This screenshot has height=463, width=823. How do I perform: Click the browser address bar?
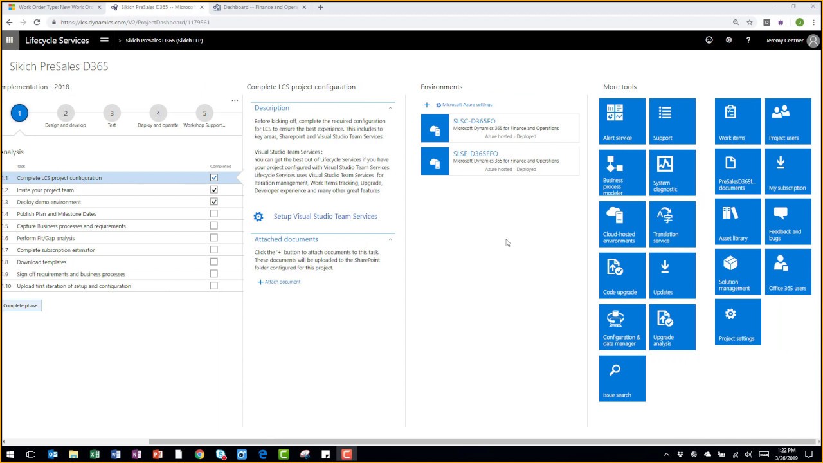click(x=392, y=22)
